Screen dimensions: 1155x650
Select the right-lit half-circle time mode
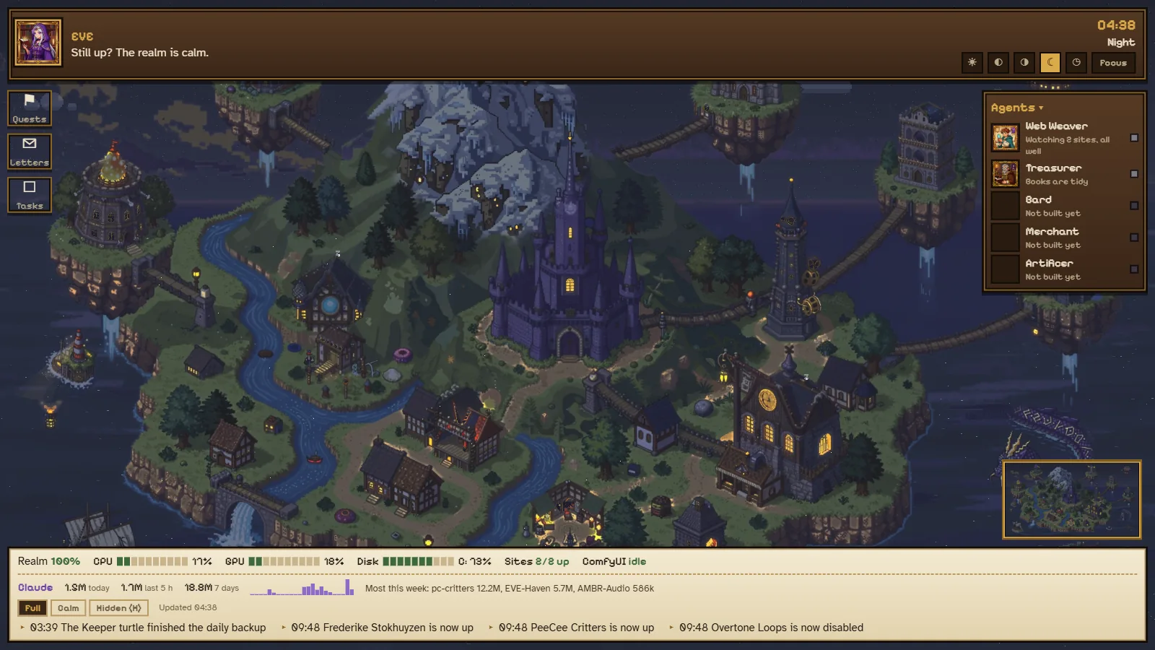tap(1024, 63)
